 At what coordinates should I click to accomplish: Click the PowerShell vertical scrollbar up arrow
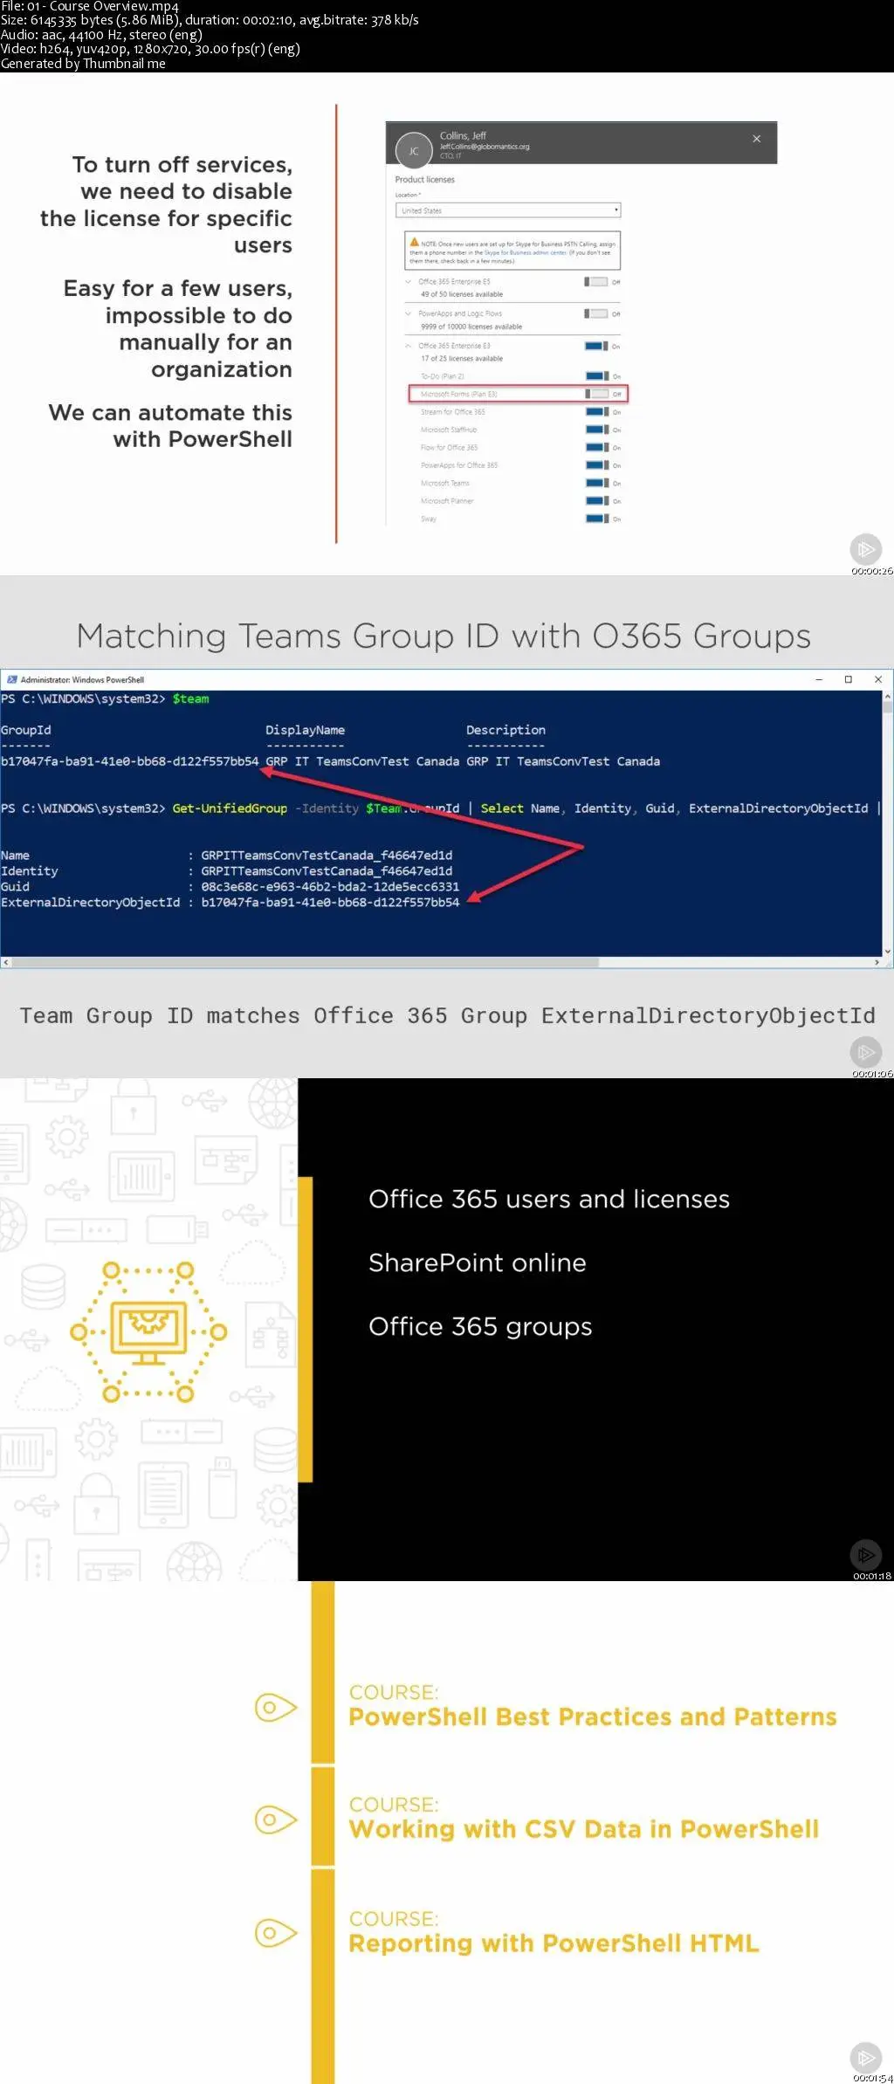(887, 697)
